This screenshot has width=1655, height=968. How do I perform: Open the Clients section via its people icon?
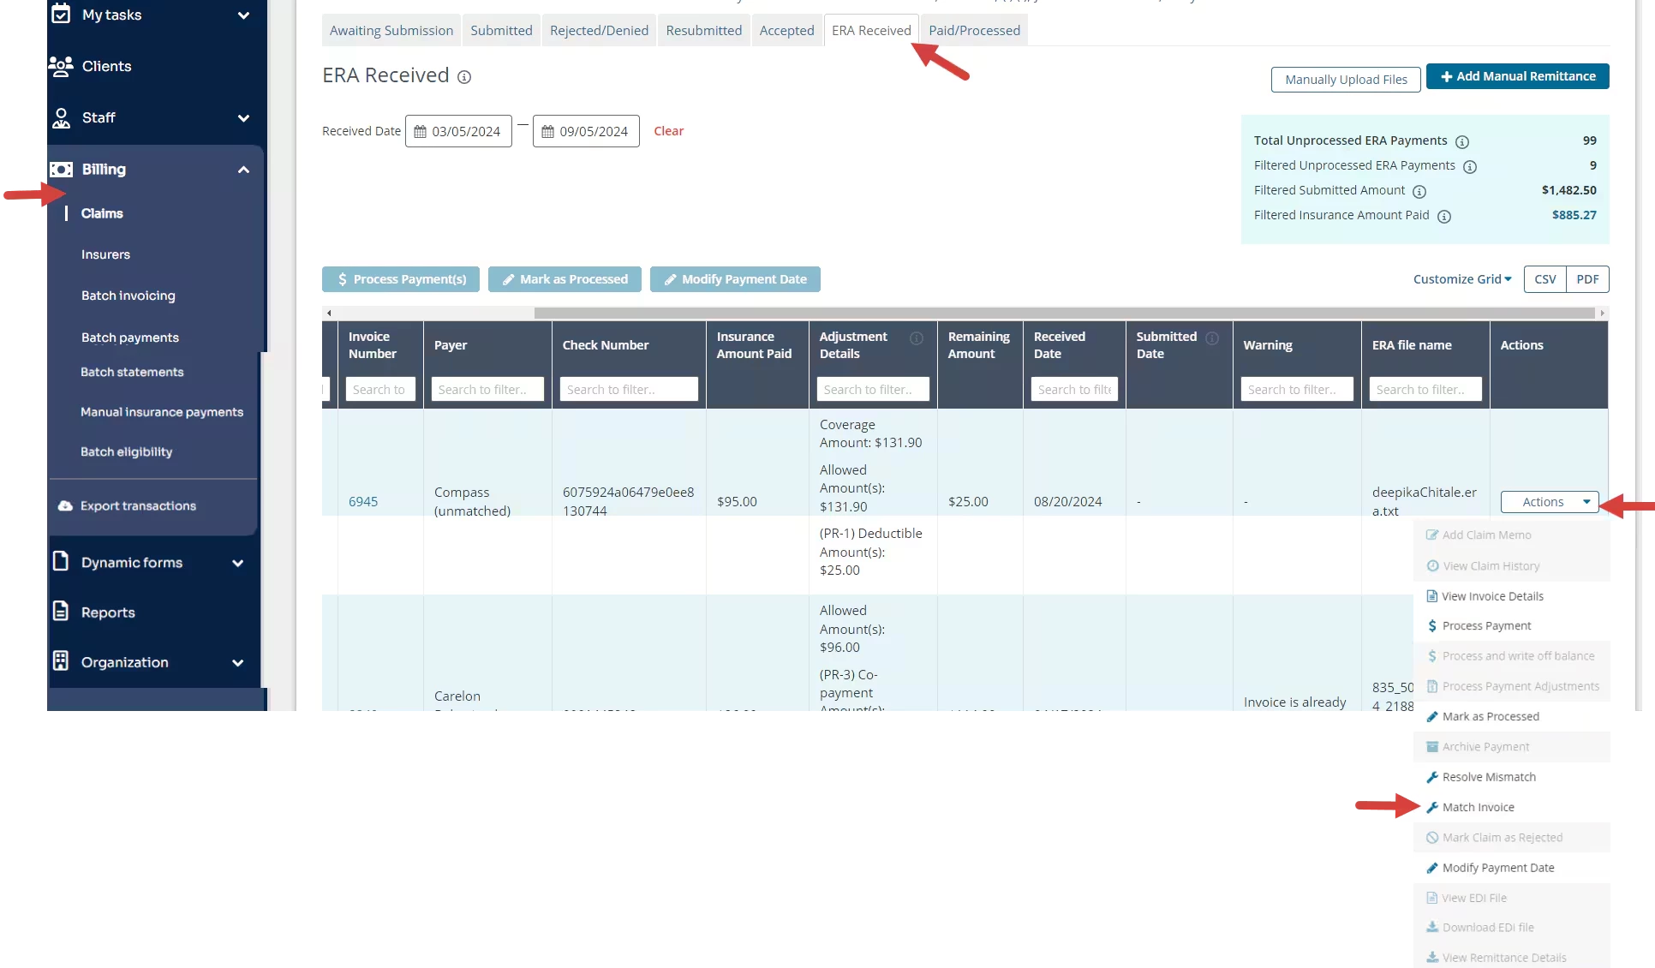coord(61,66)
